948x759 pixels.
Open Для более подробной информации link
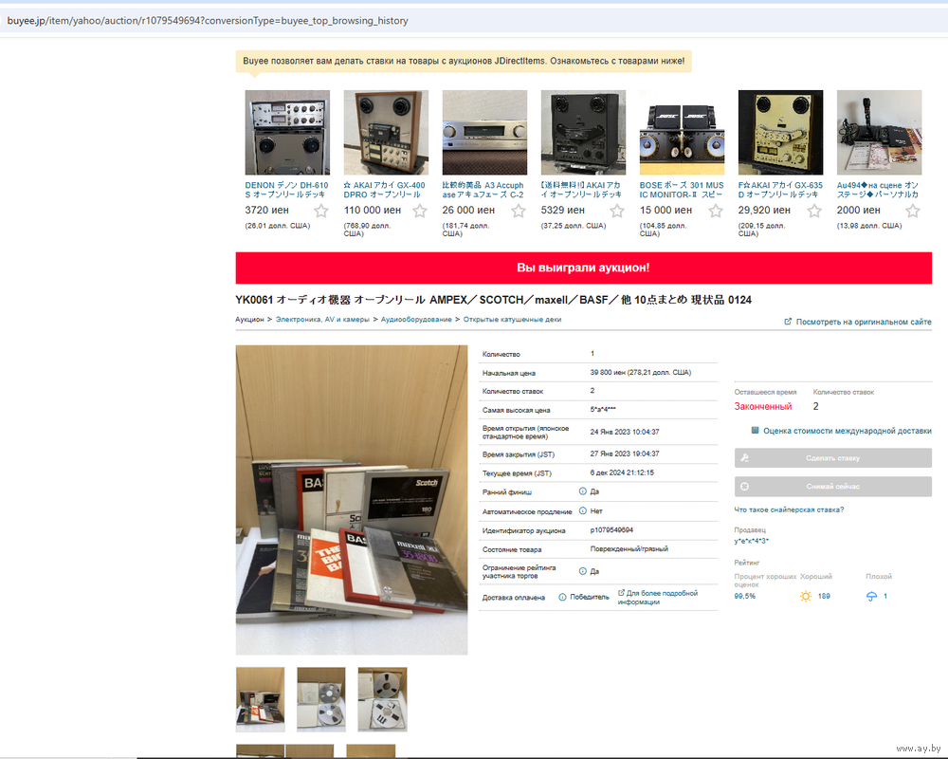click(657, 598)
